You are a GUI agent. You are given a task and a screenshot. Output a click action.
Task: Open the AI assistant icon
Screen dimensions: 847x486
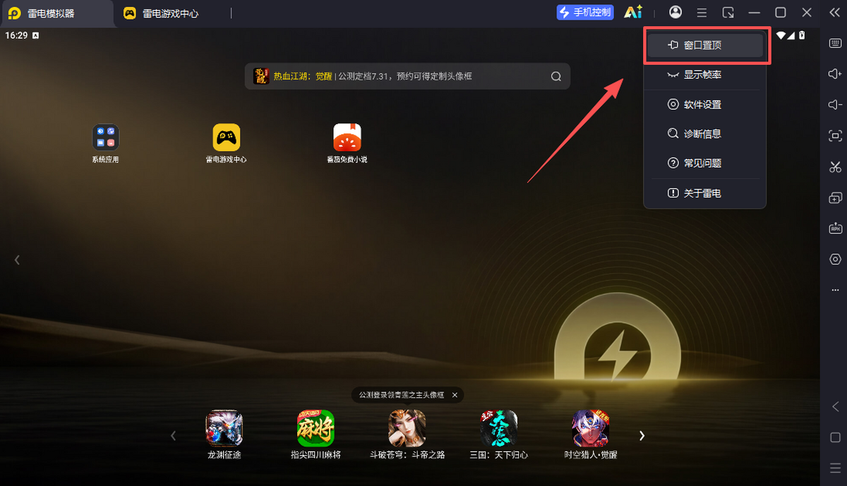633,13
